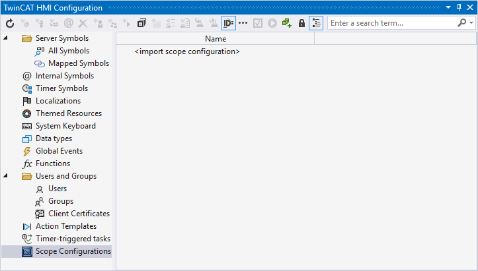This screenshot has width=478, height=271.
Task: Select System Keyboard entry
Action: pos(65,126)
